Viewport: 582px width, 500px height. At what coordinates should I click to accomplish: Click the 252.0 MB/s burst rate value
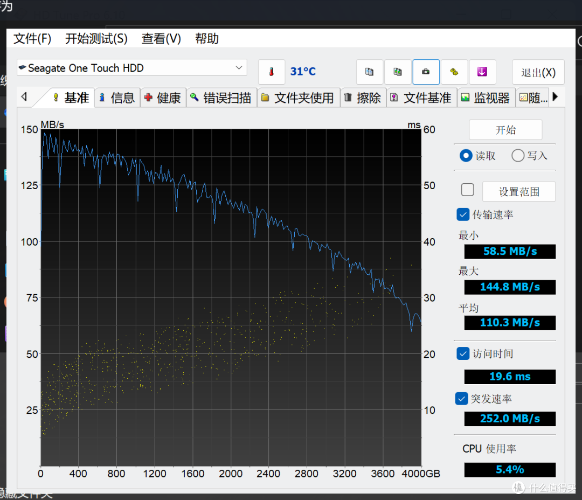pyautogui.click(x=510, y=419)
